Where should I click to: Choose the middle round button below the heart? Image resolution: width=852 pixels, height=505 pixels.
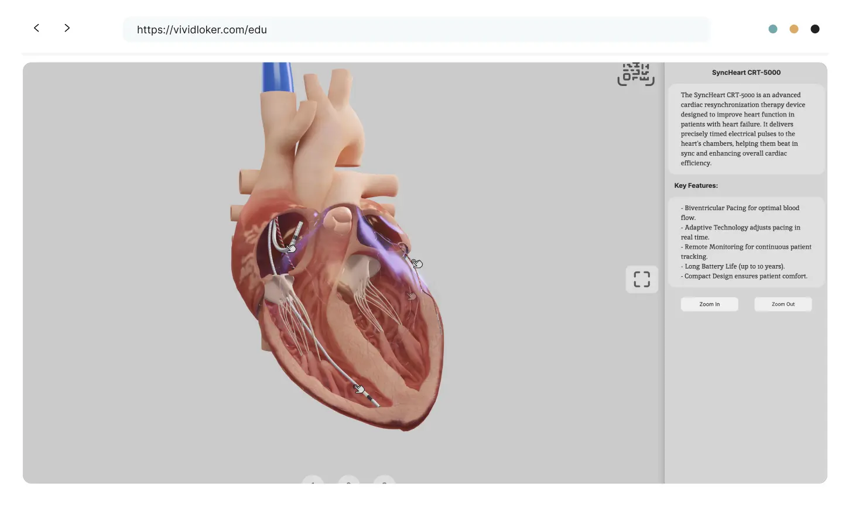tap(348, 480)
